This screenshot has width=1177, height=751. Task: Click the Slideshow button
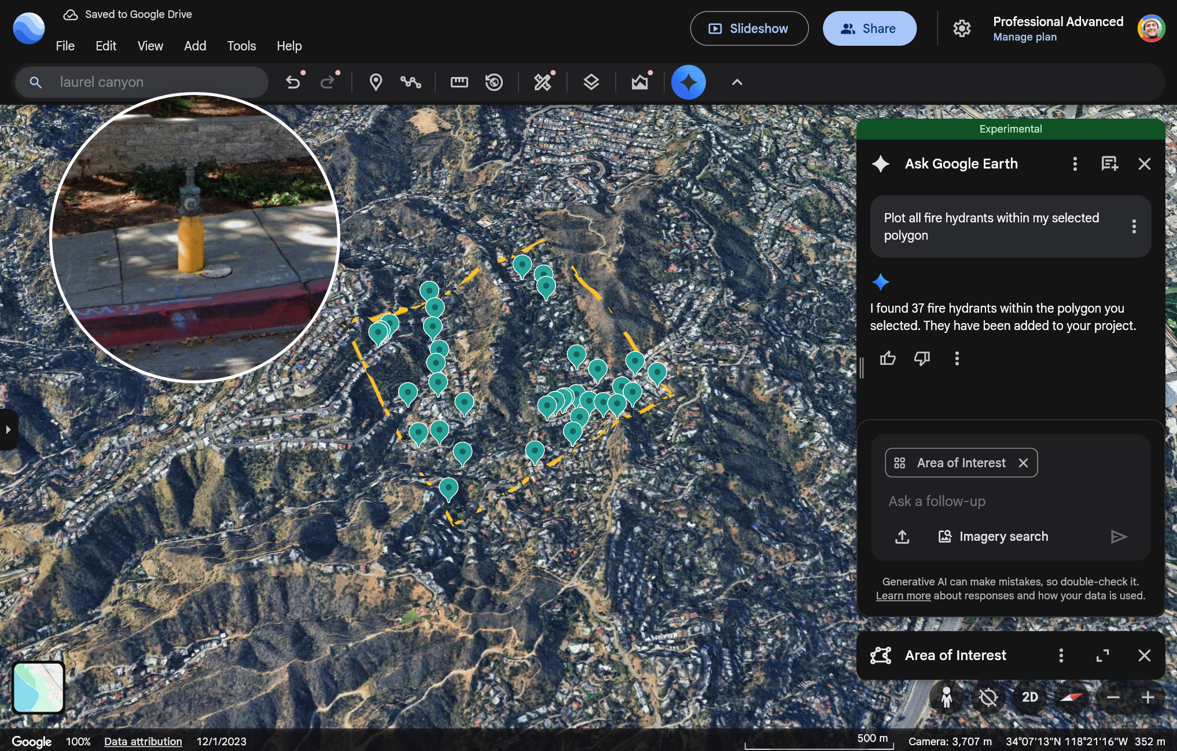click(x=749, y=28)
